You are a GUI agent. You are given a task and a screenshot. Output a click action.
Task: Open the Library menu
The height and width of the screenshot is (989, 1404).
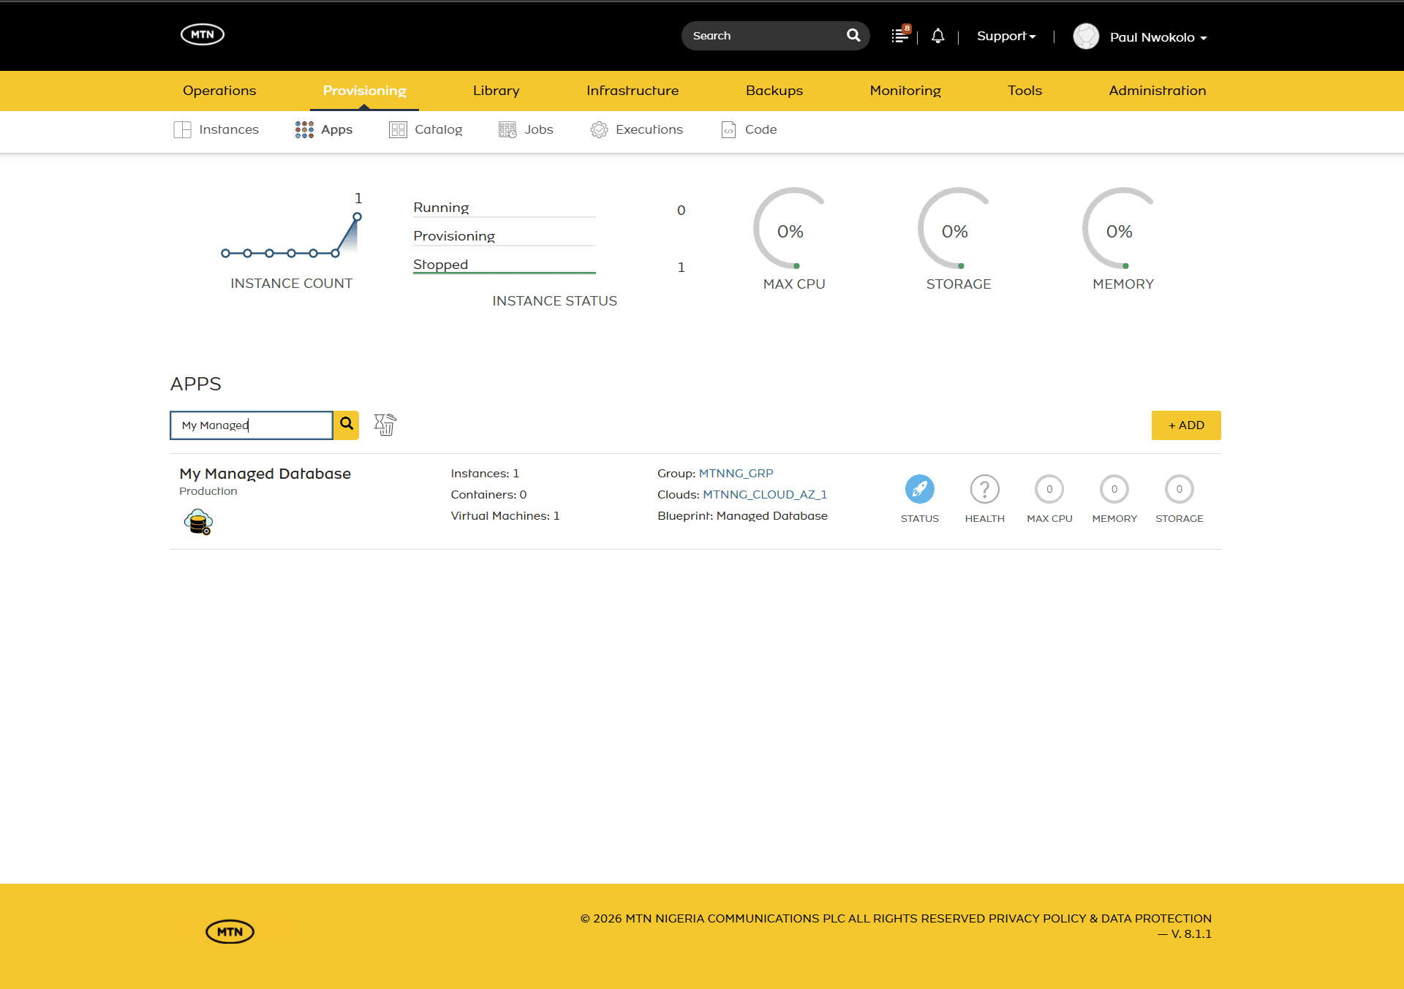(x=496, y=91)
